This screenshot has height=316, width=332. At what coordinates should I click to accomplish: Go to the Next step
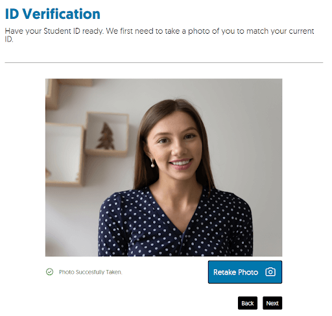(x=272, y=303)
